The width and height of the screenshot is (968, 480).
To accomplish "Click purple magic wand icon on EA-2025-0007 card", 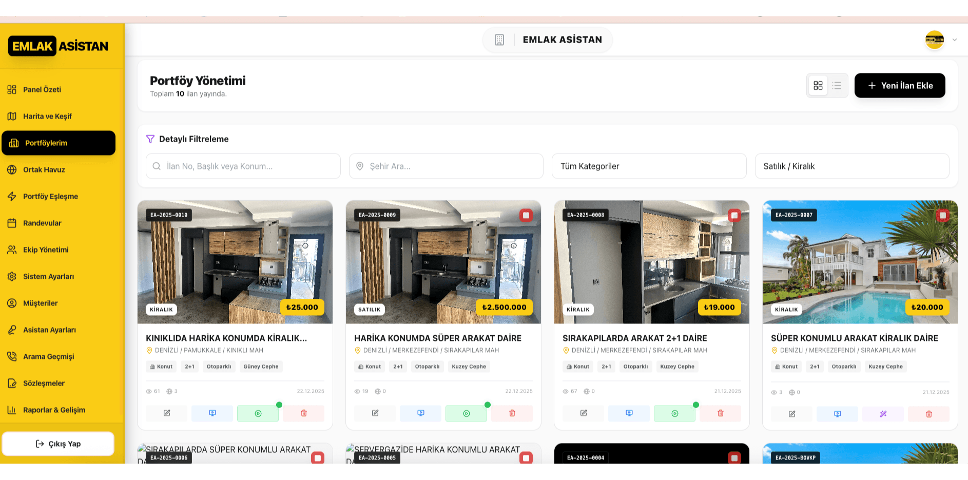I will pos(883,414).
